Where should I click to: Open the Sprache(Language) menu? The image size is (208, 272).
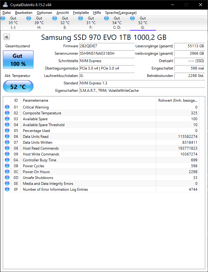pyautogui.click(x=121, y=13)
